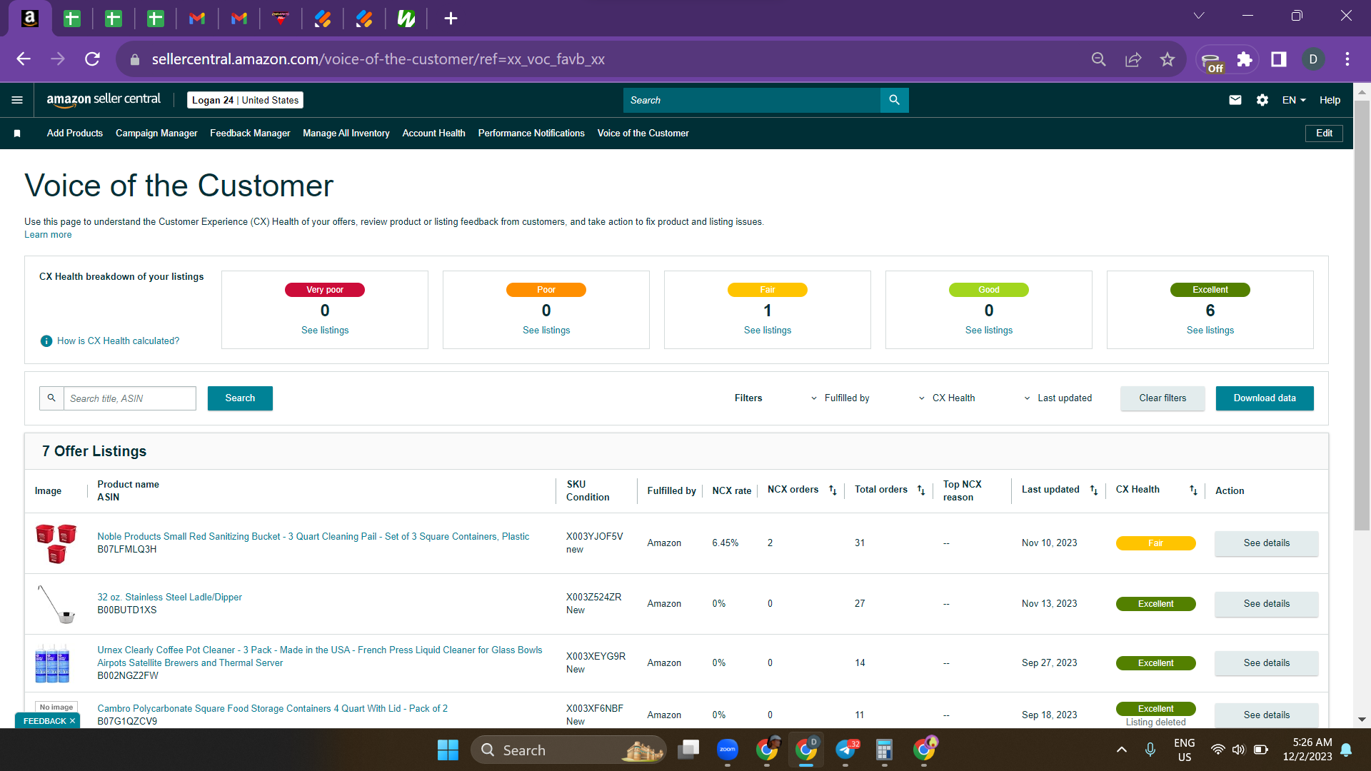Open the EN language dropdown
Image resolution: width=1371 pixels, height=771 pixels.
coord(1294,100)
